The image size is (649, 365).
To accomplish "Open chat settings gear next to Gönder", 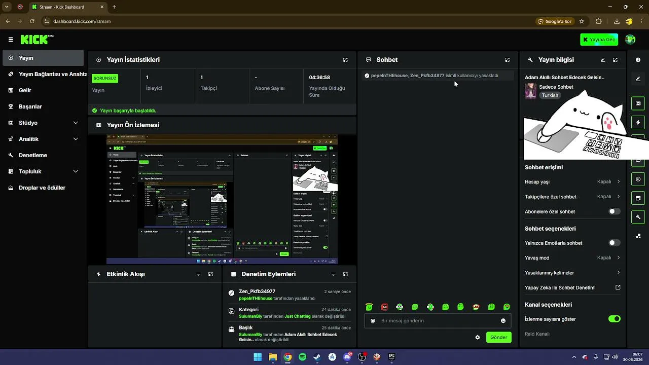I will [477, 337].
